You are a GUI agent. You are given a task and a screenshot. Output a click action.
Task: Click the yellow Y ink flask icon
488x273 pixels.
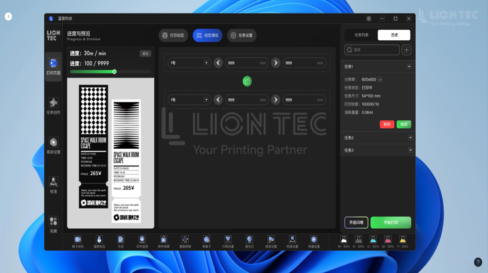tap(403, 239)
